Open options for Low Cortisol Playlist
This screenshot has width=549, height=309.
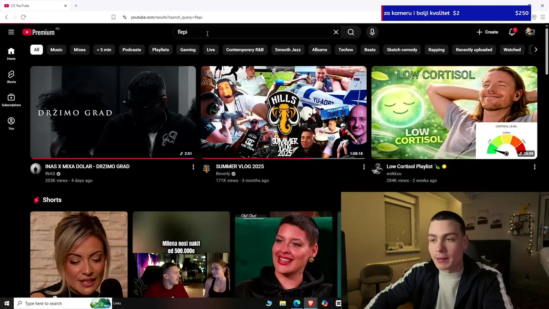[x=534, y=167]
